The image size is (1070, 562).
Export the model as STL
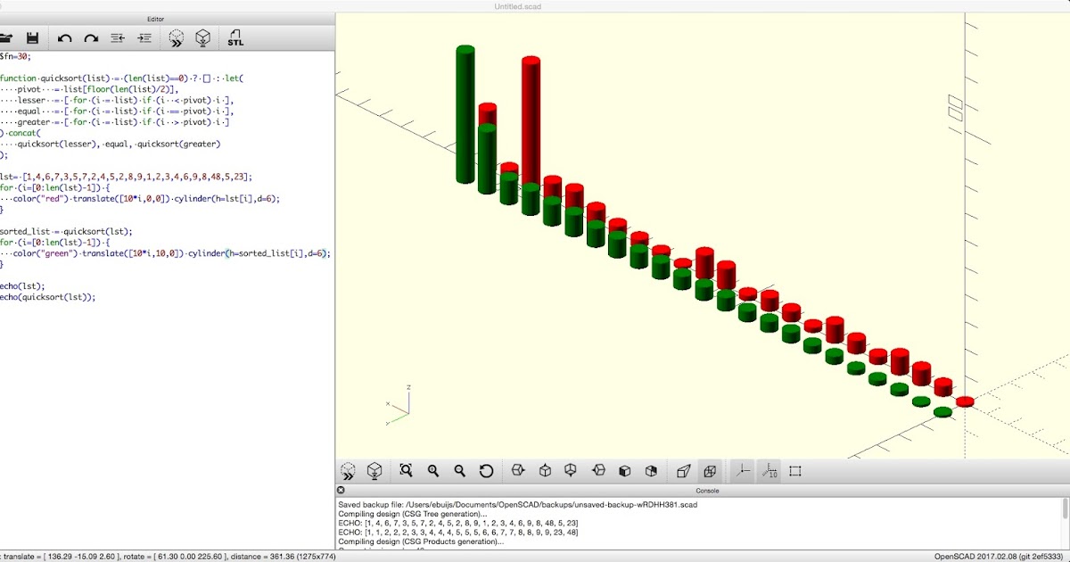point(235,37)
